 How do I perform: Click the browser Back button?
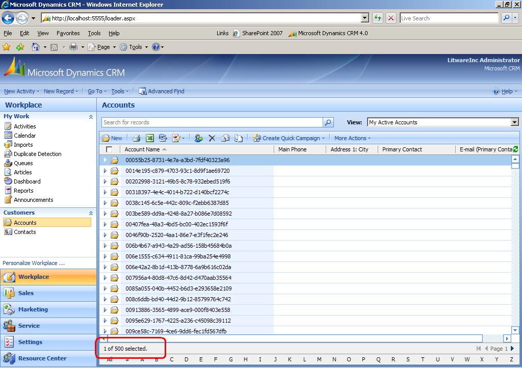point(8,18)
